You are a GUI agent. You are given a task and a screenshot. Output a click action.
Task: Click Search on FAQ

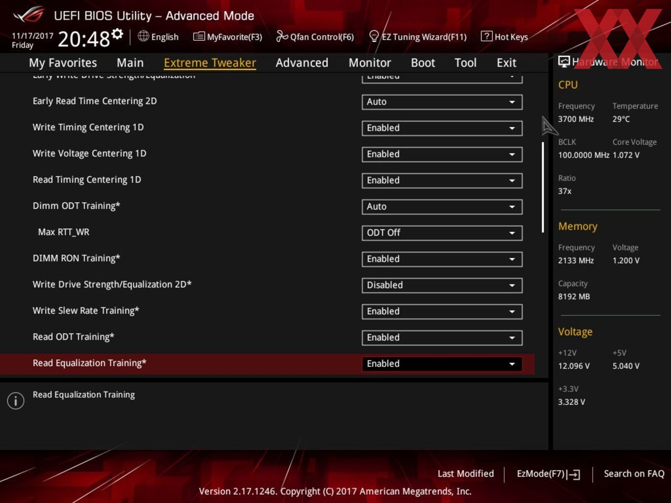coord(634,473)
